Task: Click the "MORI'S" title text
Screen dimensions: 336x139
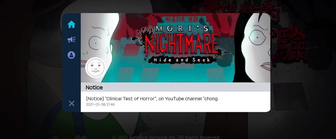Action: [x=182, y=29]
